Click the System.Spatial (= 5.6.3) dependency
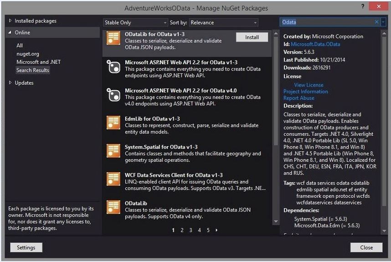391x262 pixels. pos(320,219)
